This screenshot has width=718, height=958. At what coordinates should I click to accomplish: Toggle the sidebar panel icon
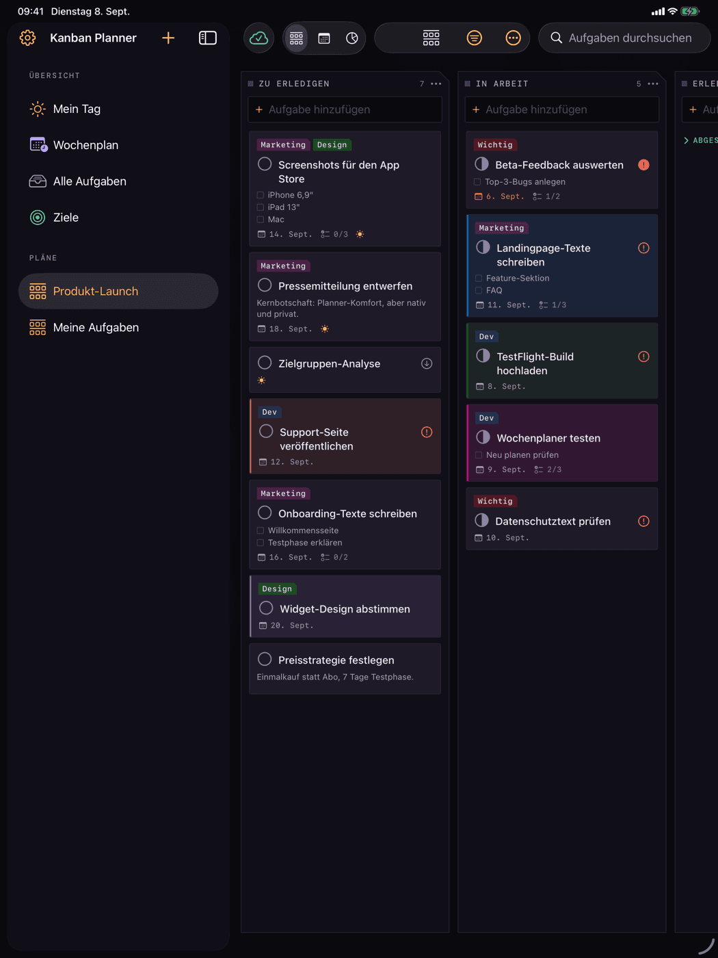coord(208,38)
